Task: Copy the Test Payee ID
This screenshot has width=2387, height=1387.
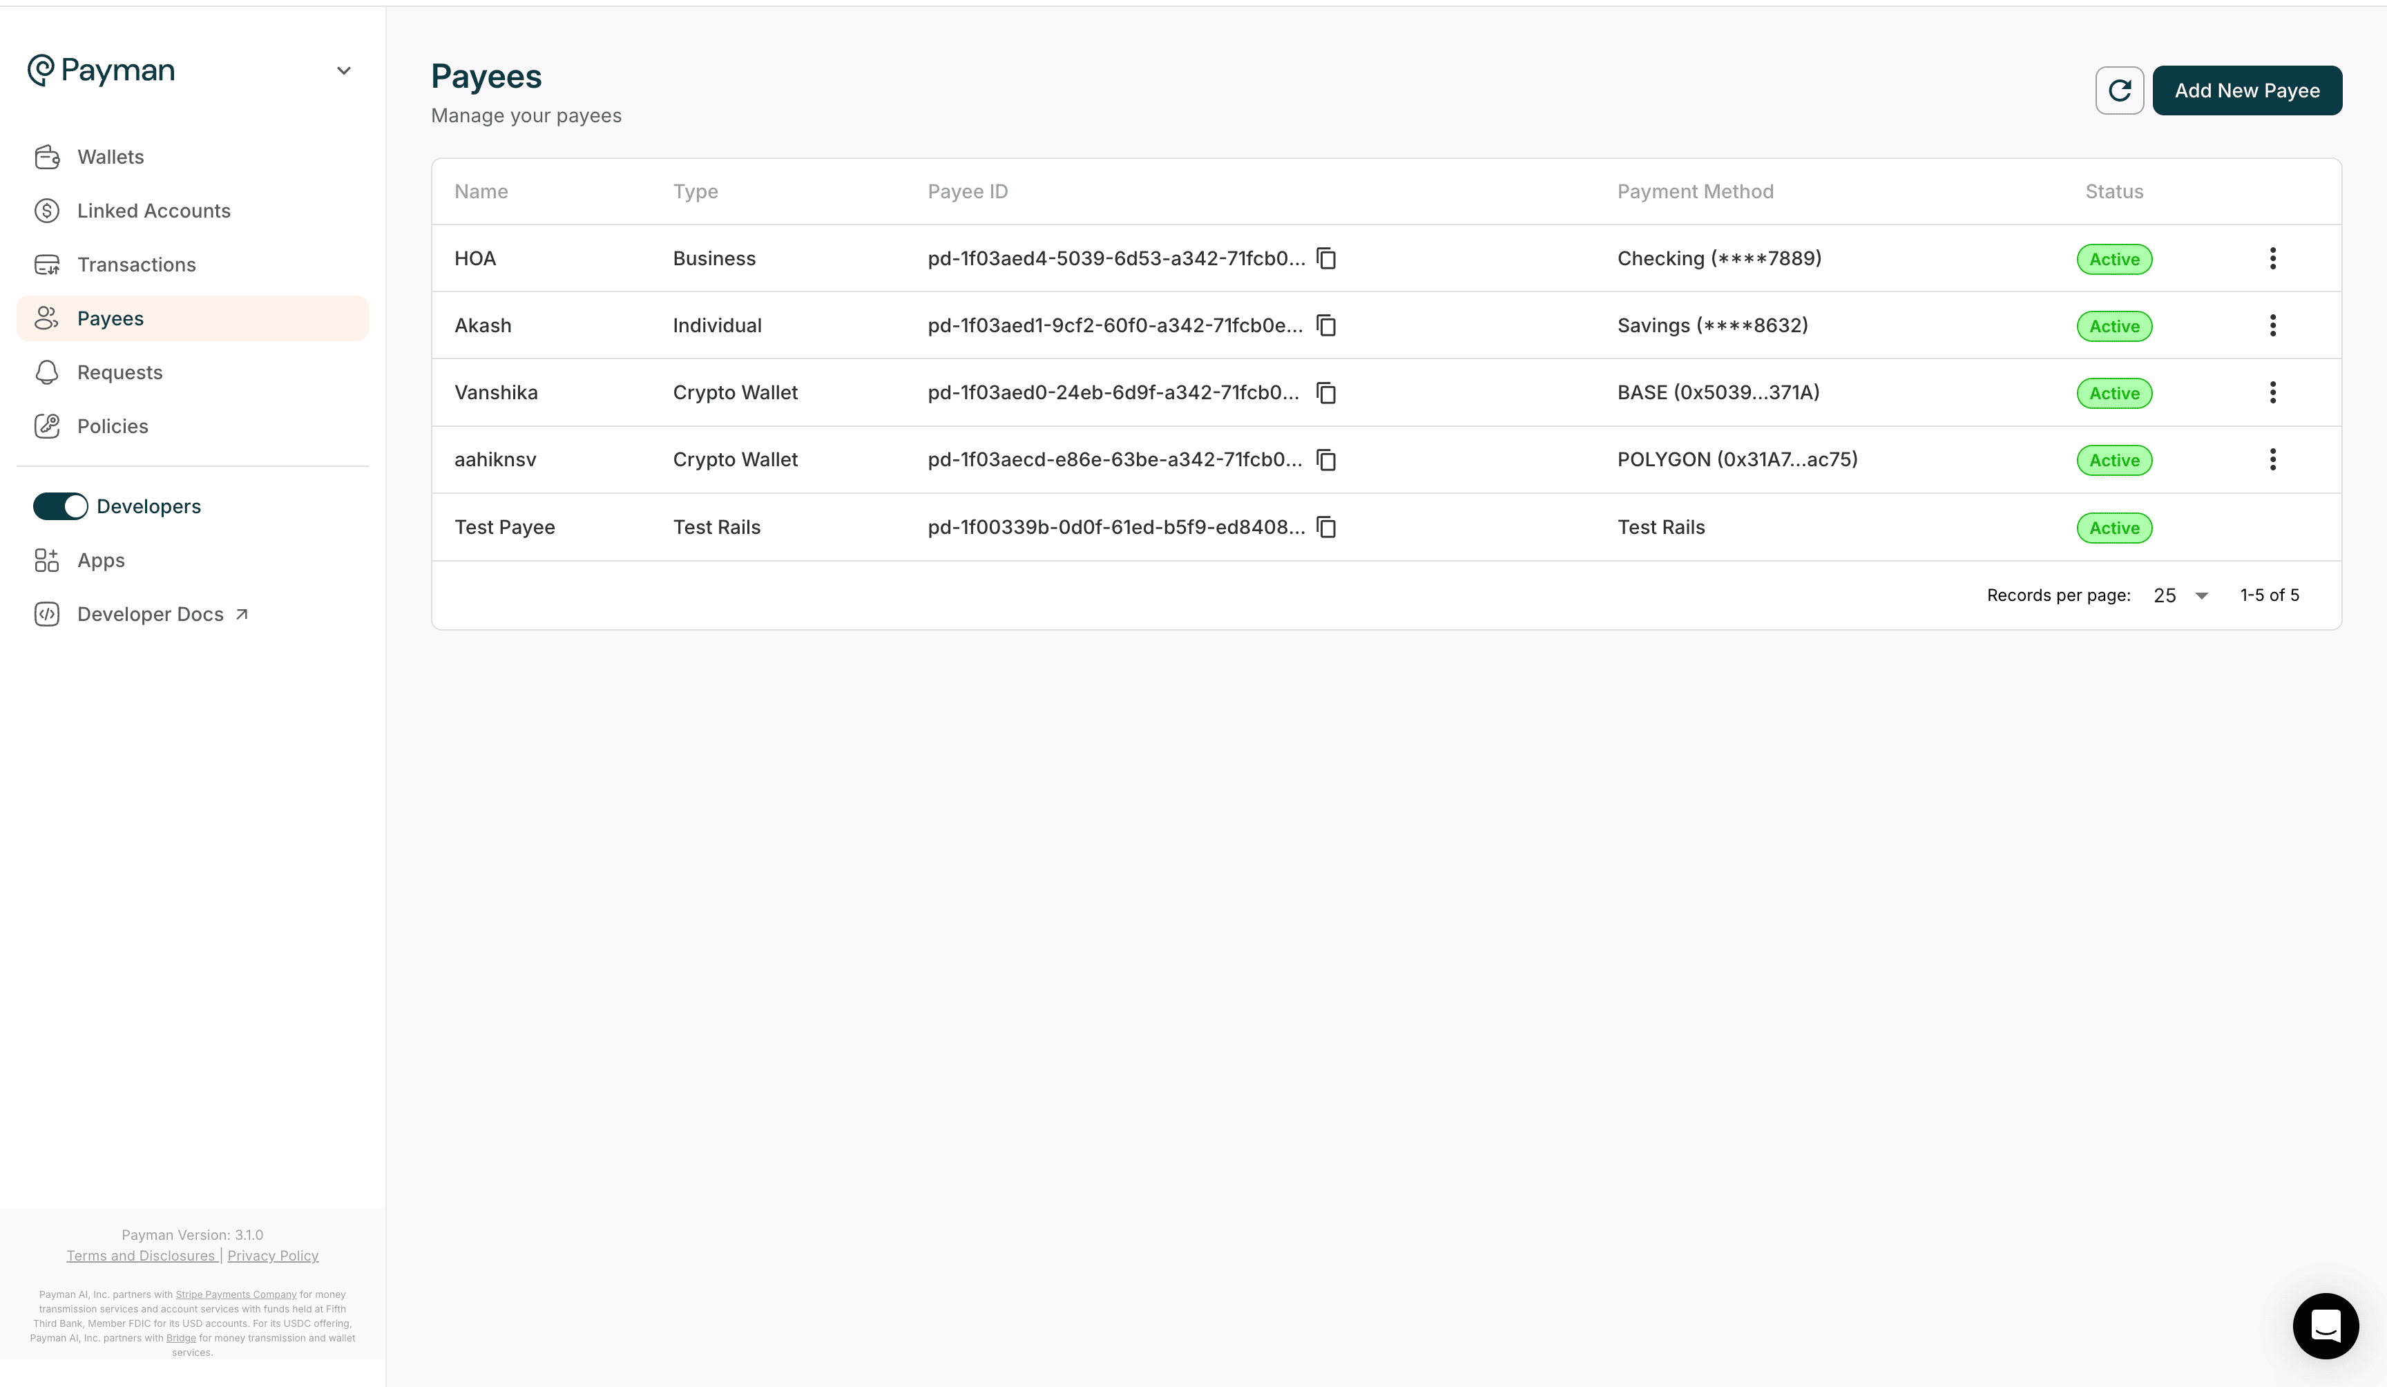Action: click(1326, 528)
